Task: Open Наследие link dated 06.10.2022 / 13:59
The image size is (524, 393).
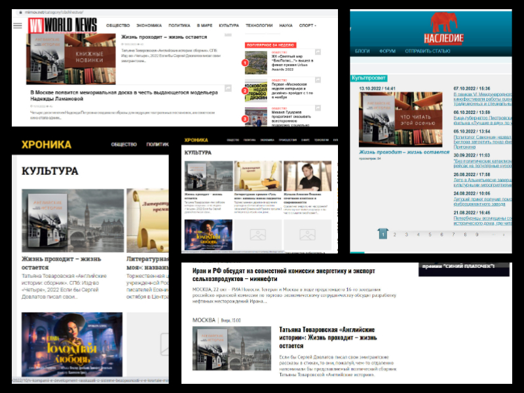Action: (483, 121)
